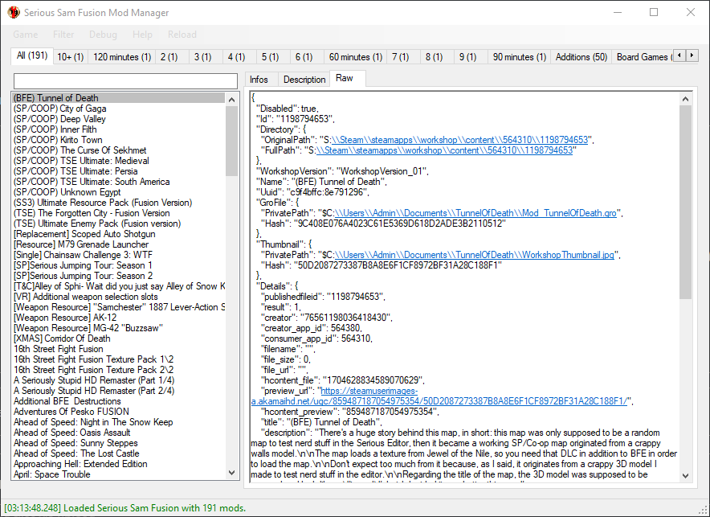Open the Debug menu
The height and width of the screenshot is (517, 710).
(103, 35)
